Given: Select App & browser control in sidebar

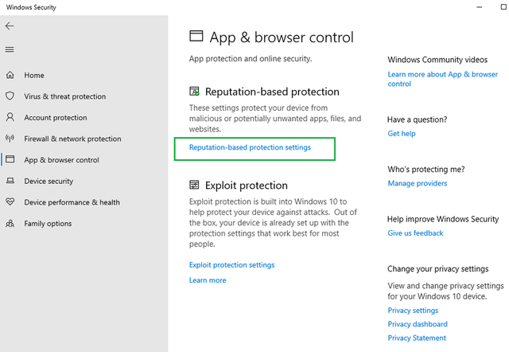Looking at the screenshot, I should click(61, 160).
